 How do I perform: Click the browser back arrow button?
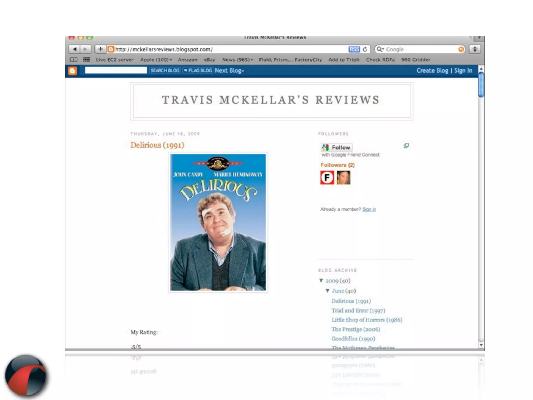74,49
